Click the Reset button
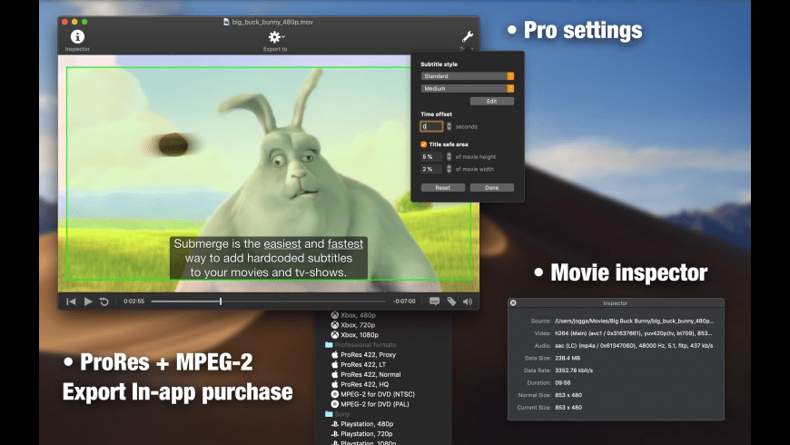 point(443,187)
